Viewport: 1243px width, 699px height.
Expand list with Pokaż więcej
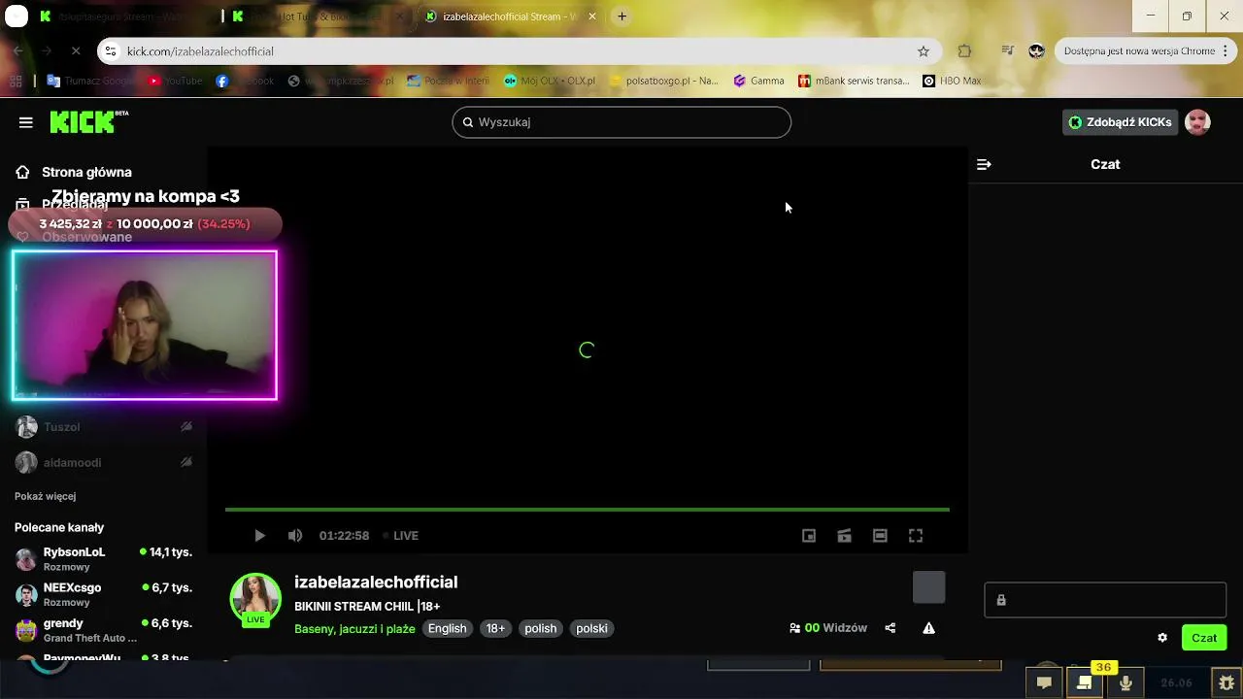pos(45,496)
